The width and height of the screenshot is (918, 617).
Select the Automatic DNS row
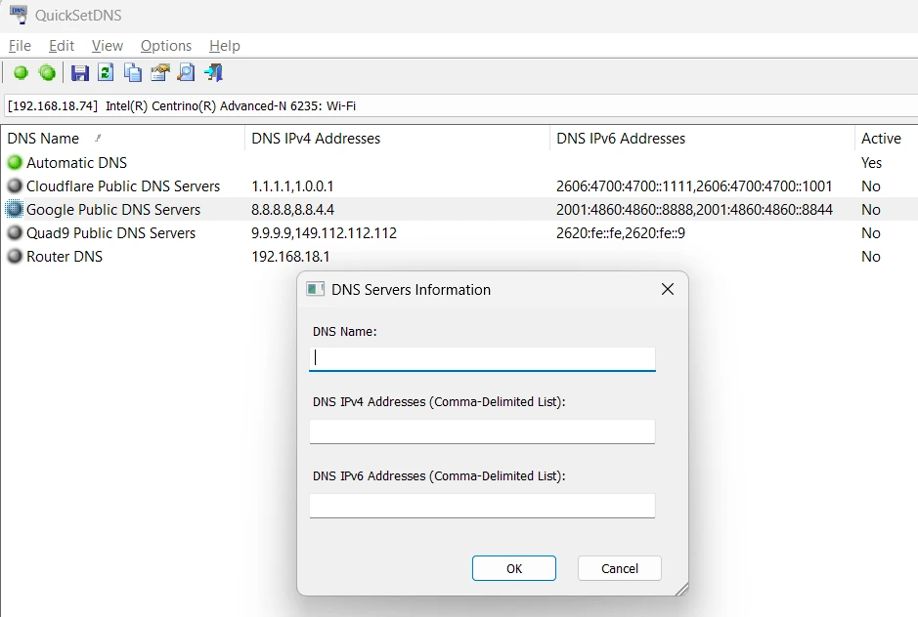[459, 163]
